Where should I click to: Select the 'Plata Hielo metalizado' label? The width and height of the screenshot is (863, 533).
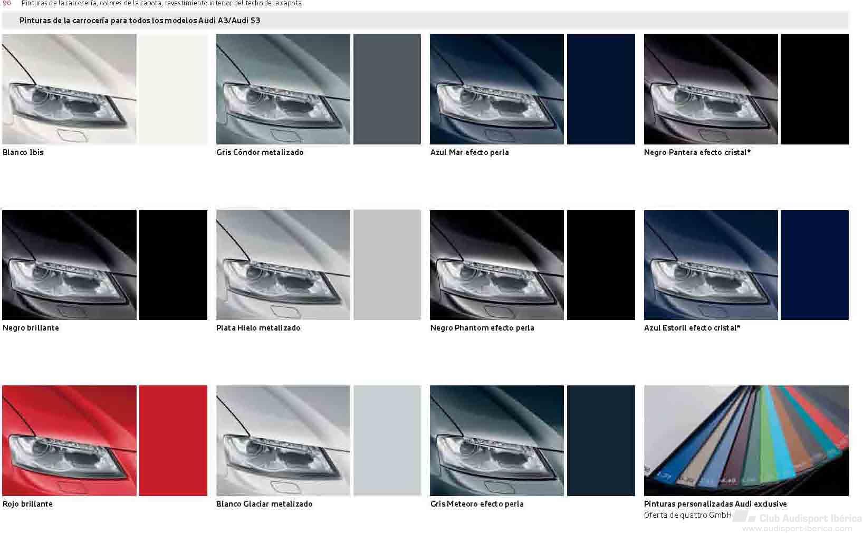pos(258,328)
